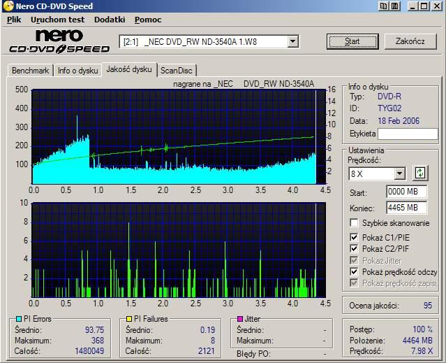Click the Położenie 4464 MB value

click(417, 340)
